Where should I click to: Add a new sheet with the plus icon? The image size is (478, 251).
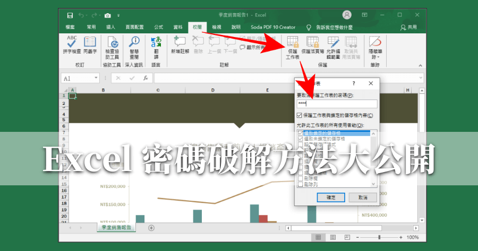pos(151,228)
